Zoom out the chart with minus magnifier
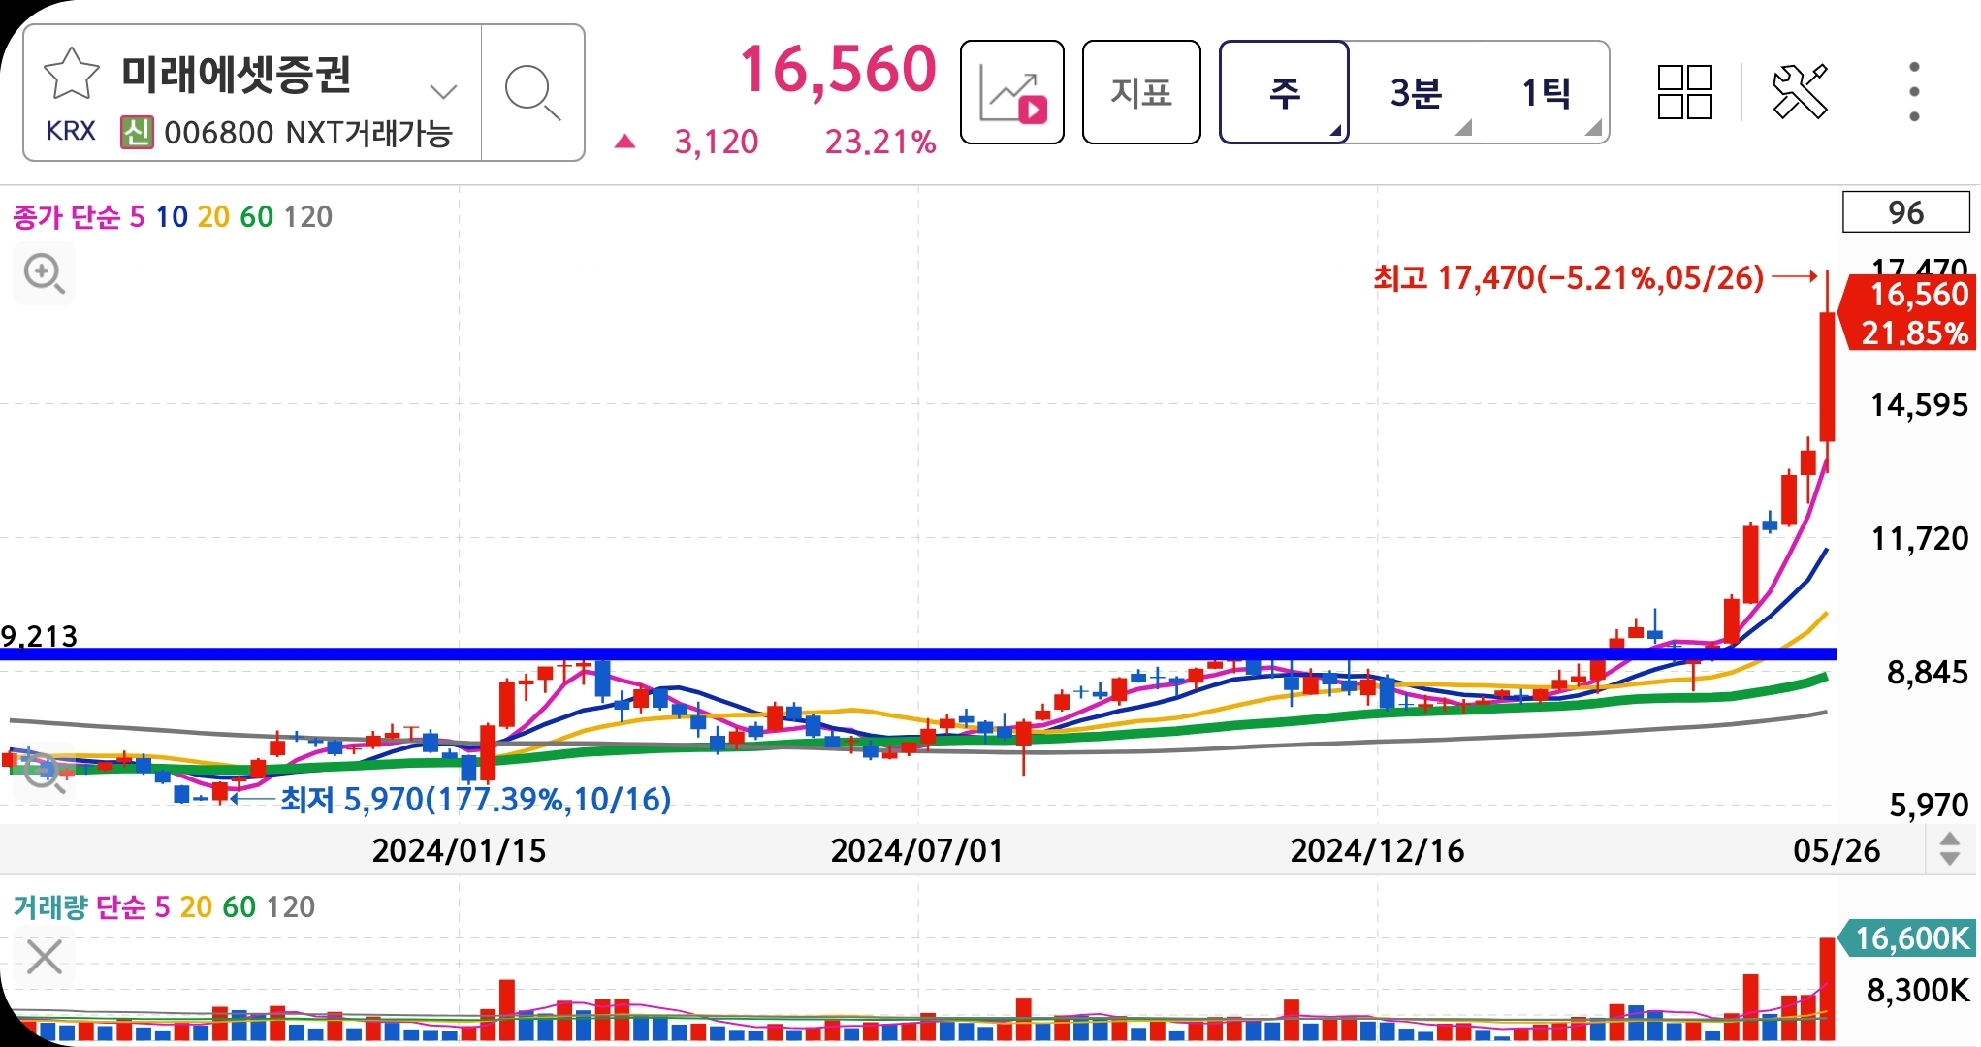Image resolution: width=1981 pixels, height=1047 pixels. (43, 773)
